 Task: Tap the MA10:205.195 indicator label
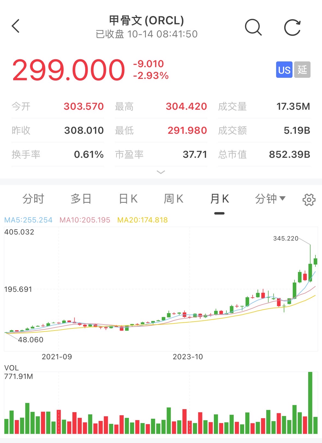[85, 220]
